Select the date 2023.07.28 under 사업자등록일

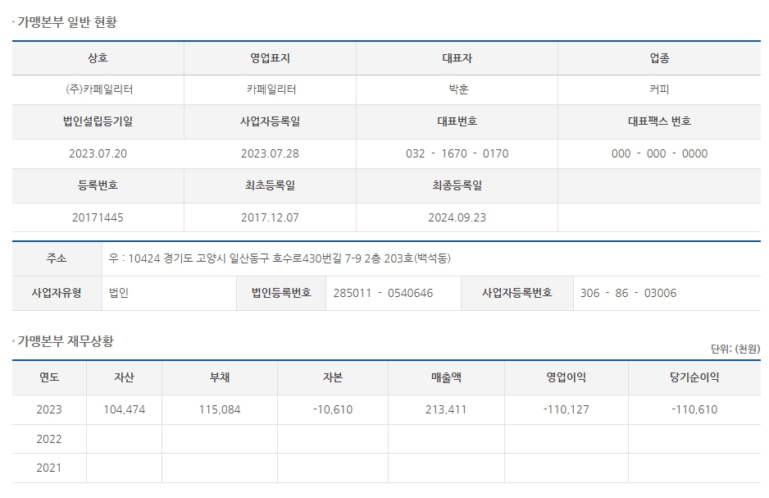270,153
